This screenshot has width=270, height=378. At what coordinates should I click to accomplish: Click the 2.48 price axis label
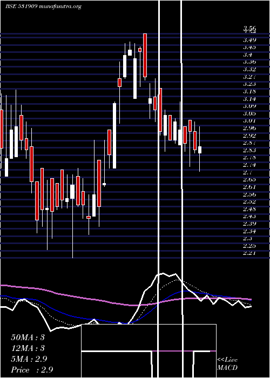[249, 209]
